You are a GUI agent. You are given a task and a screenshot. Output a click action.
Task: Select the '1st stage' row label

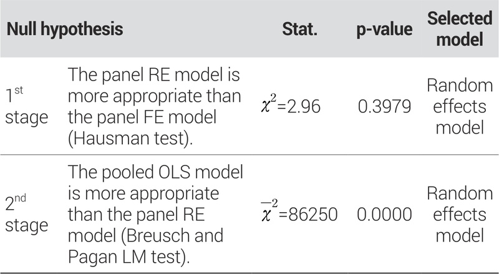click(x=25, y=107)
